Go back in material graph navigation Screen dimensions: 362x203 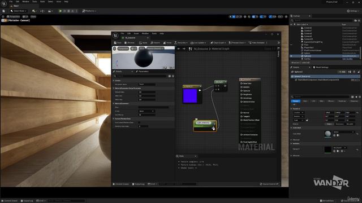[179, 49]
